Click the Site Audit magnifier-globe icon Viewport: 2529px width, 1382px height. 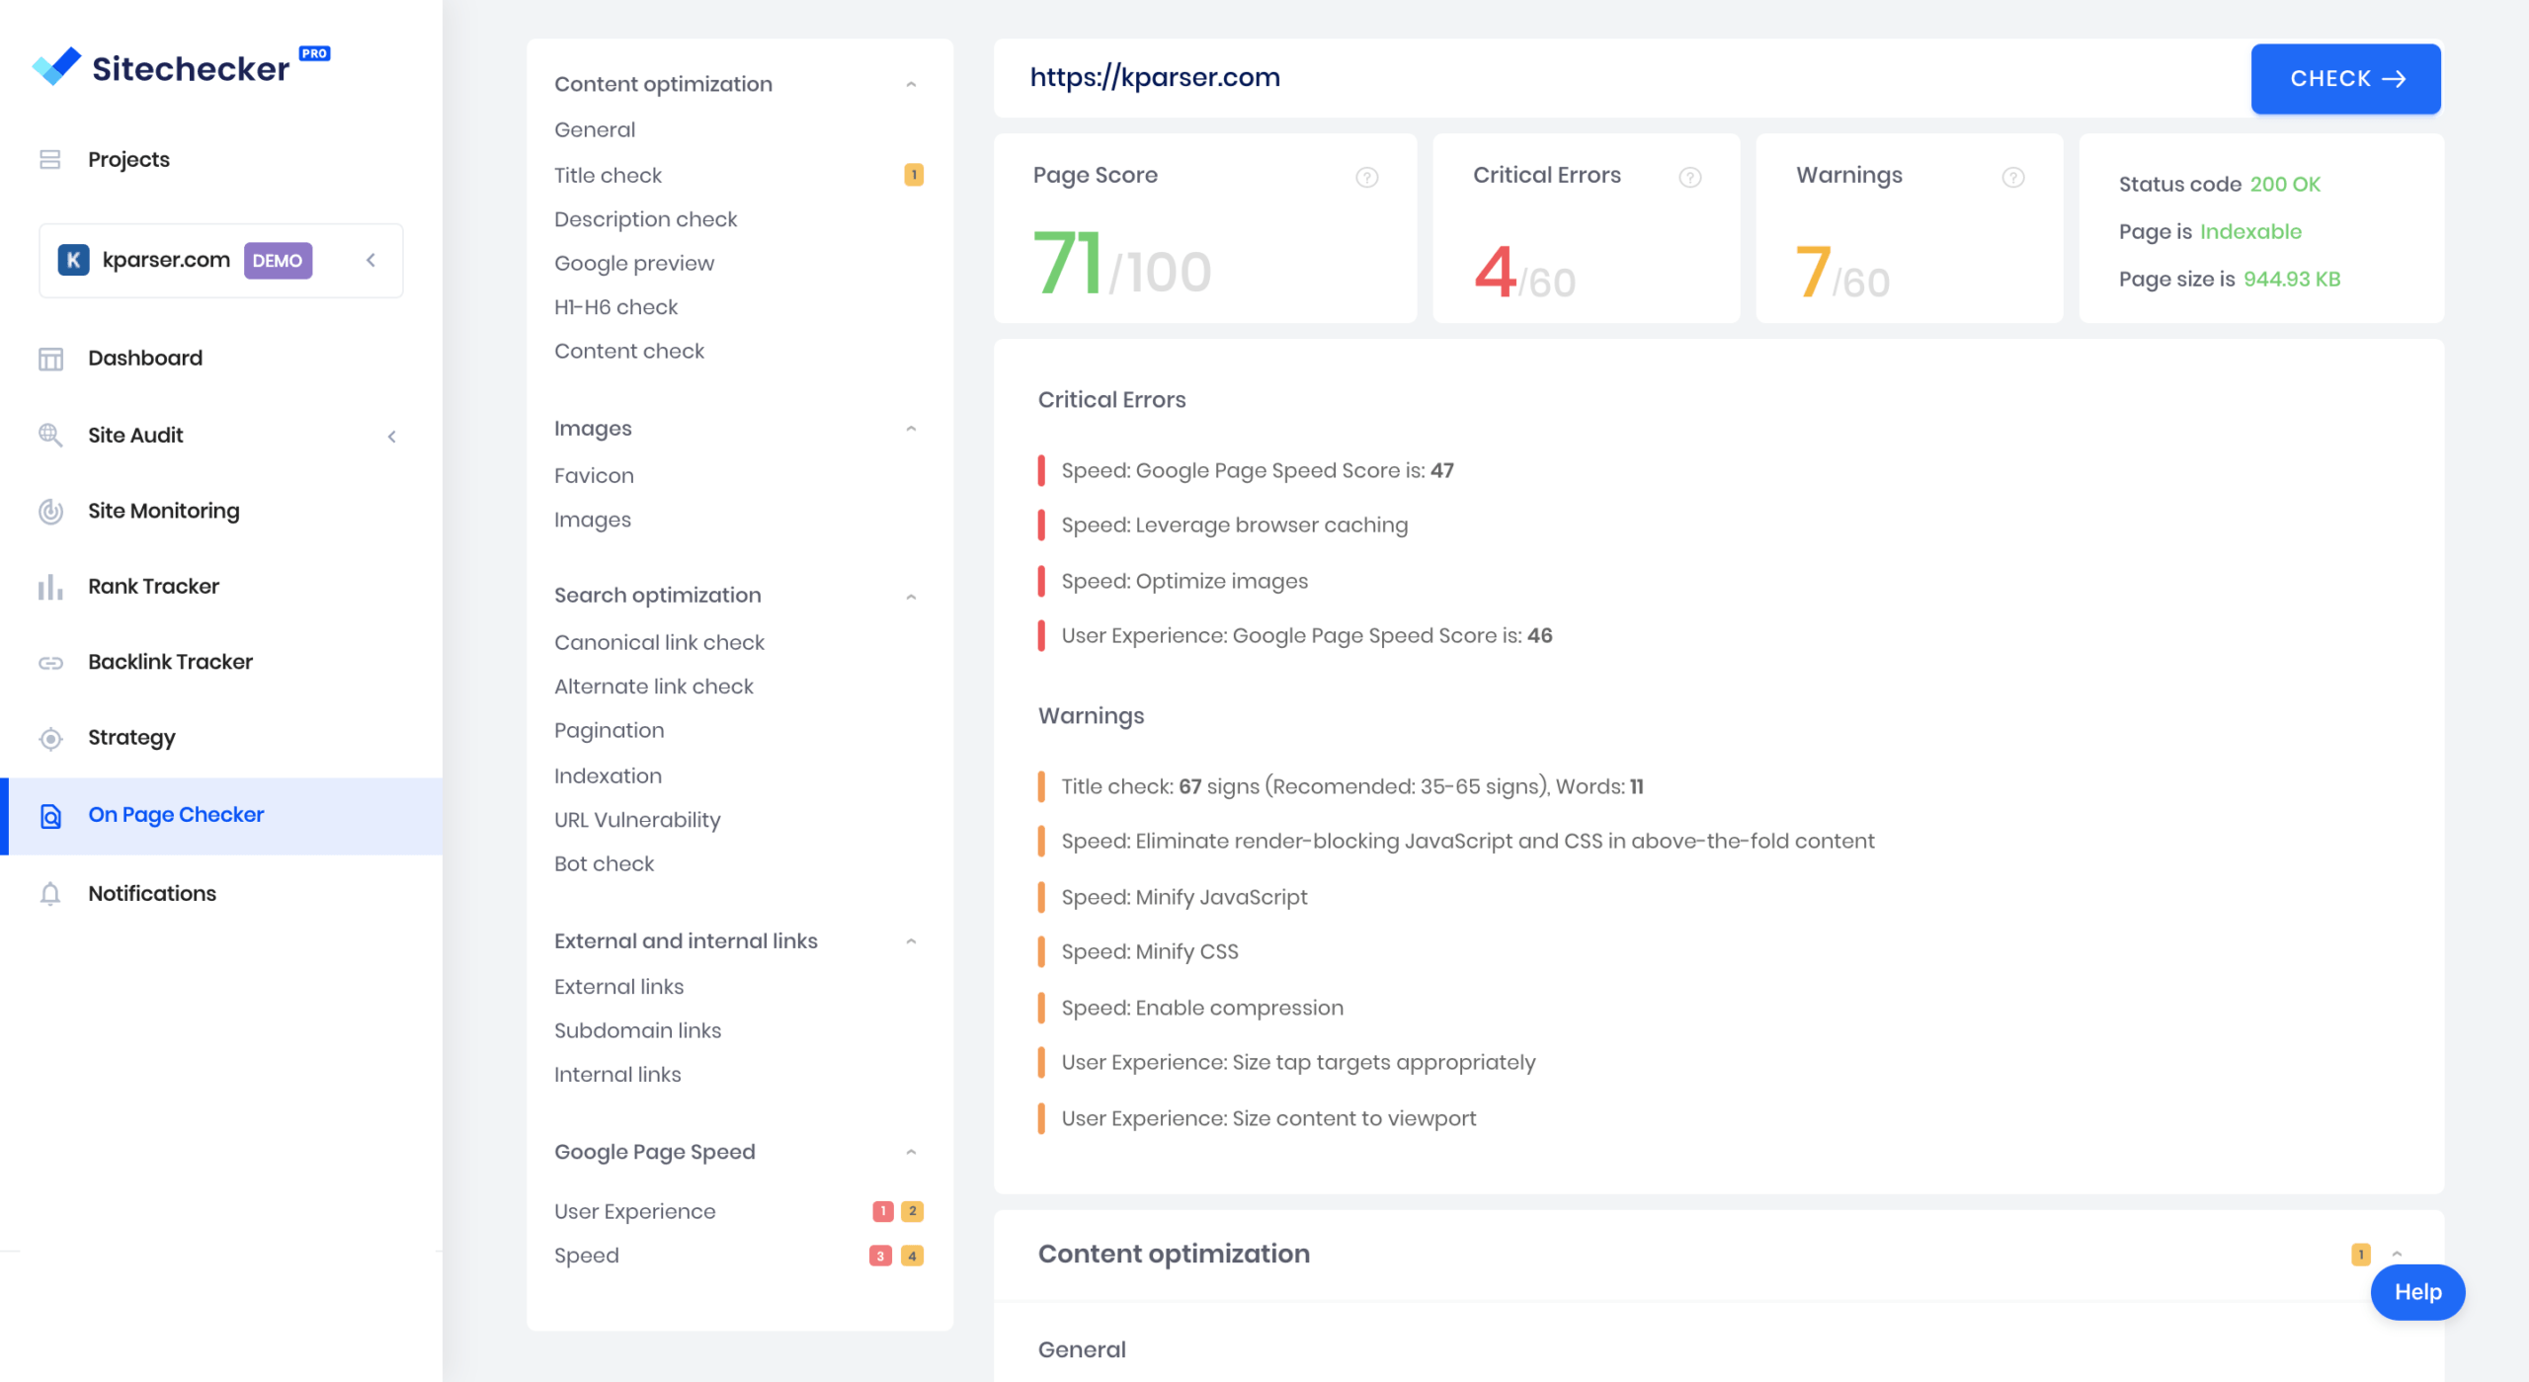(x=50, y=435)
